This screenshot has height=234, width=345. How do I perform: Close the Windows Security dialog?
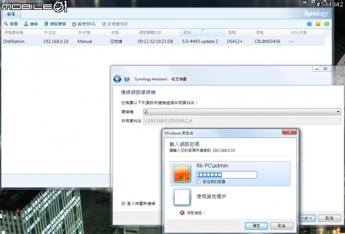(x=289, y=132)
